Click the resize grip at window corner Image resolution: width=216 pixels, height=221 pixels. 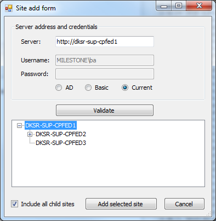(x=209, y=213)
